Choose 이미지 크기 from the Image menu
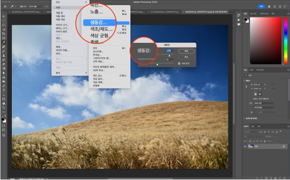 (63, 25)
